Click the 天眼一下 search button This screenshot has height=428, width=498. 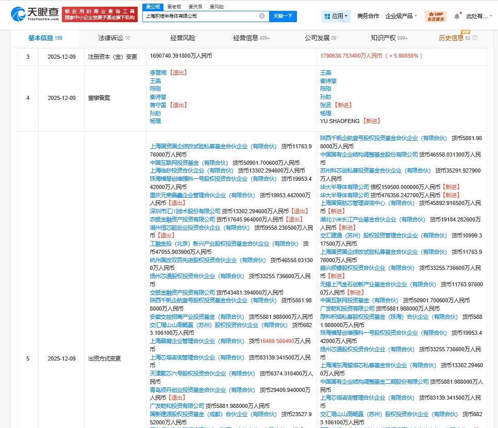pos(282,16)
